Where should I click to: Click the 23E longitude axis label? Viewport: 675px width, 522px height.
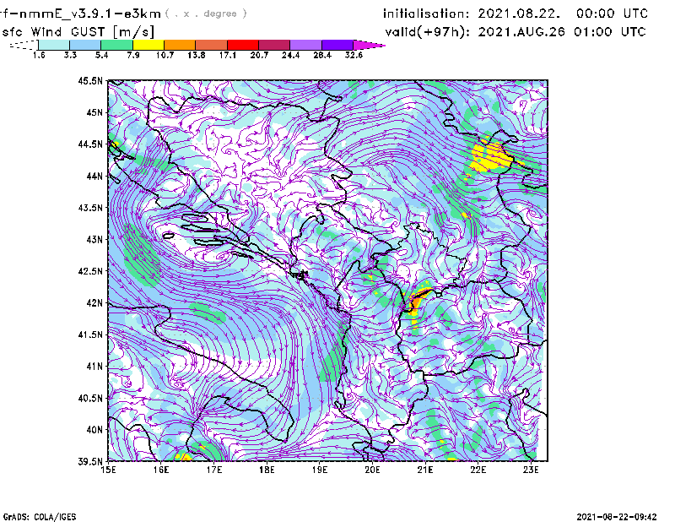point(530,470)
